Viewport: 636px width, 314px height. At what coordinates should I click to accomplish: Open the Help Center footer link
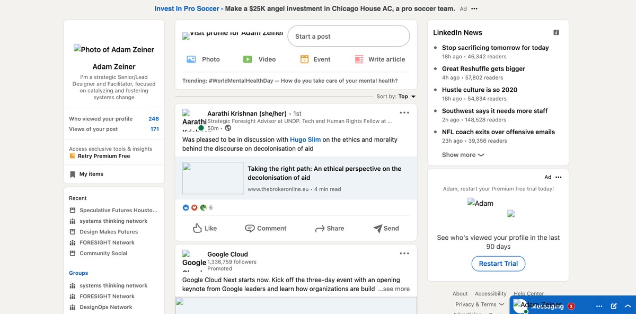click(529, 294)
